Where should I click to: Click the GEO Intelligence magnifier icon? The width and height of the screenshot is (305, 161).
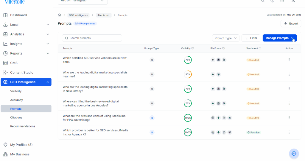click(5, 82)
